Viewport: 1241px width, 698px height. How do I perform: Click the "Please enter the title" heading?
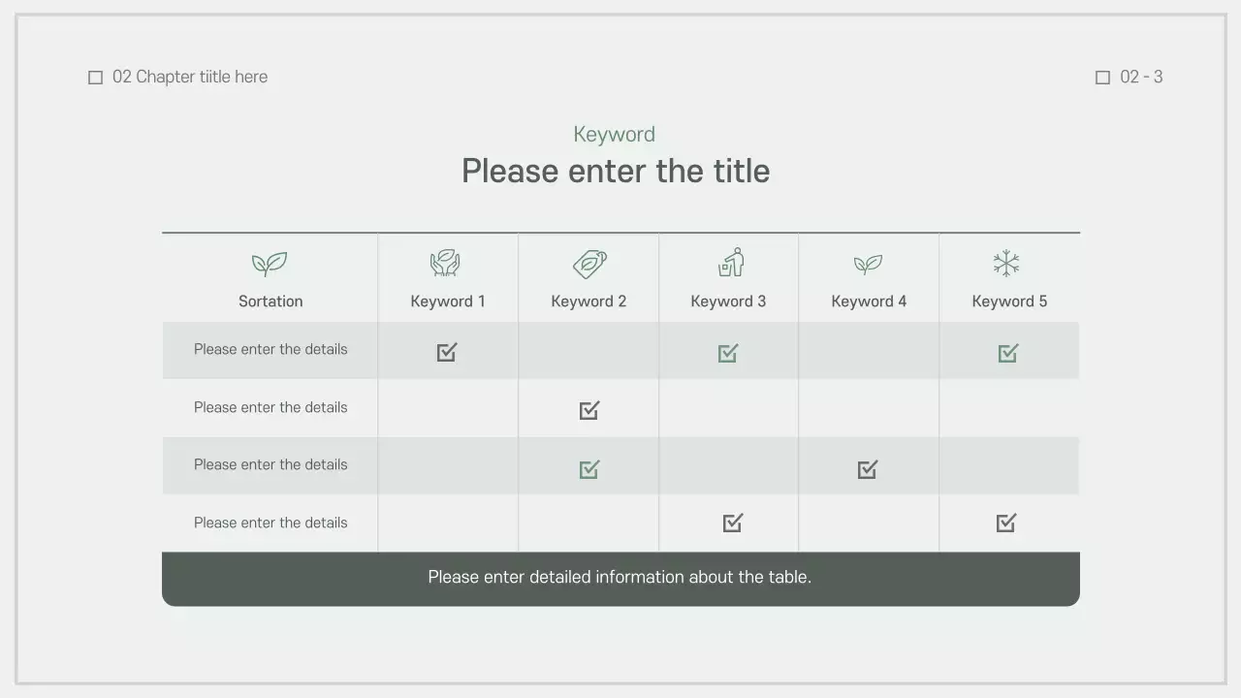(616, 172)
